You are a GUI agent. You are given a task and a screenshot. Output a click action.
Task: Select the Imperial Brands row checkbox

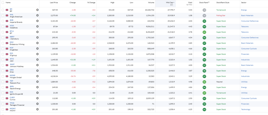click(3, 21)
